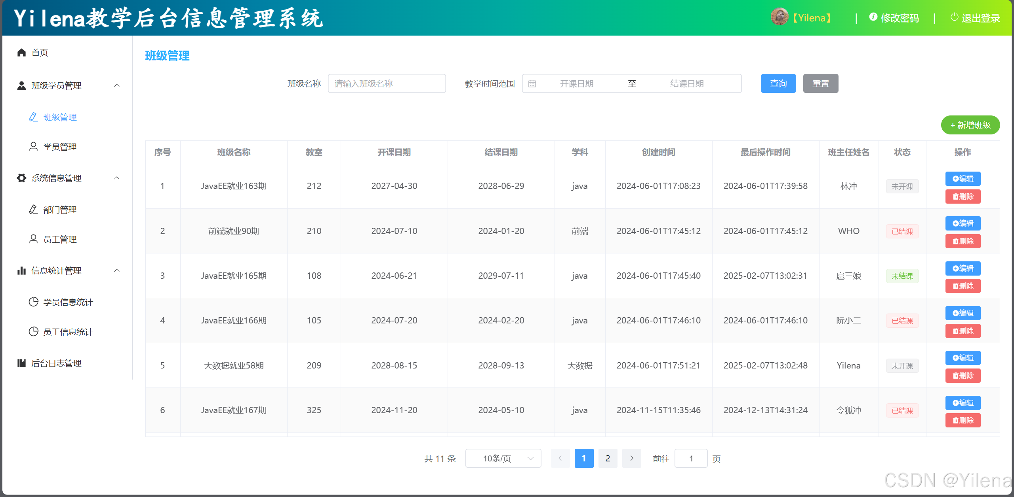Click the 后台日志管理 book icon
Image resolution: width=1014 pixels, height=497 pixels.
point(21,363)
